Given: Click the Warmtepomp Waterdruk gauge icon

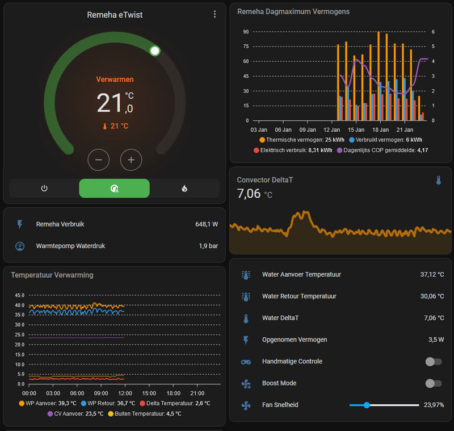Looking at the screenshot, I should click(x=20, y=246).
